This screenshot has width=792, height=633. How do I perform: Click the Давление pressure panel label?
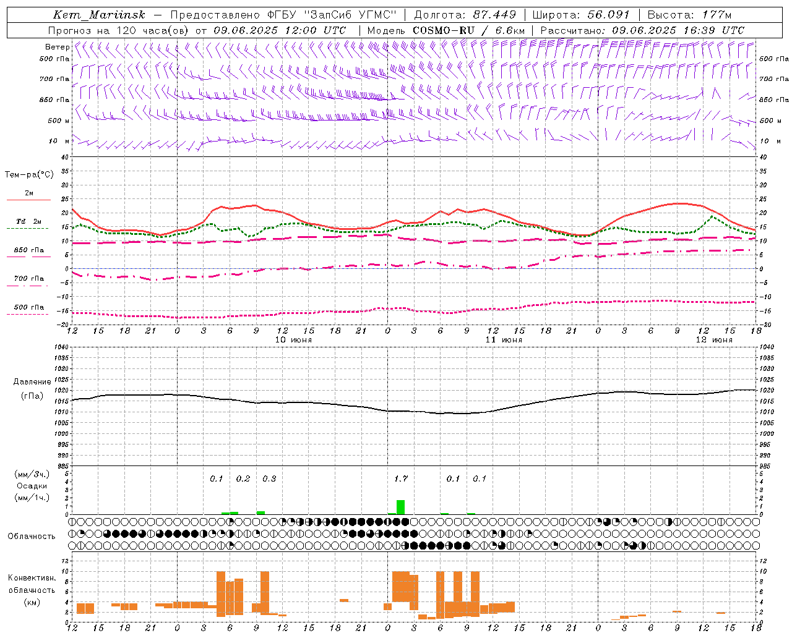click(32, 382)
